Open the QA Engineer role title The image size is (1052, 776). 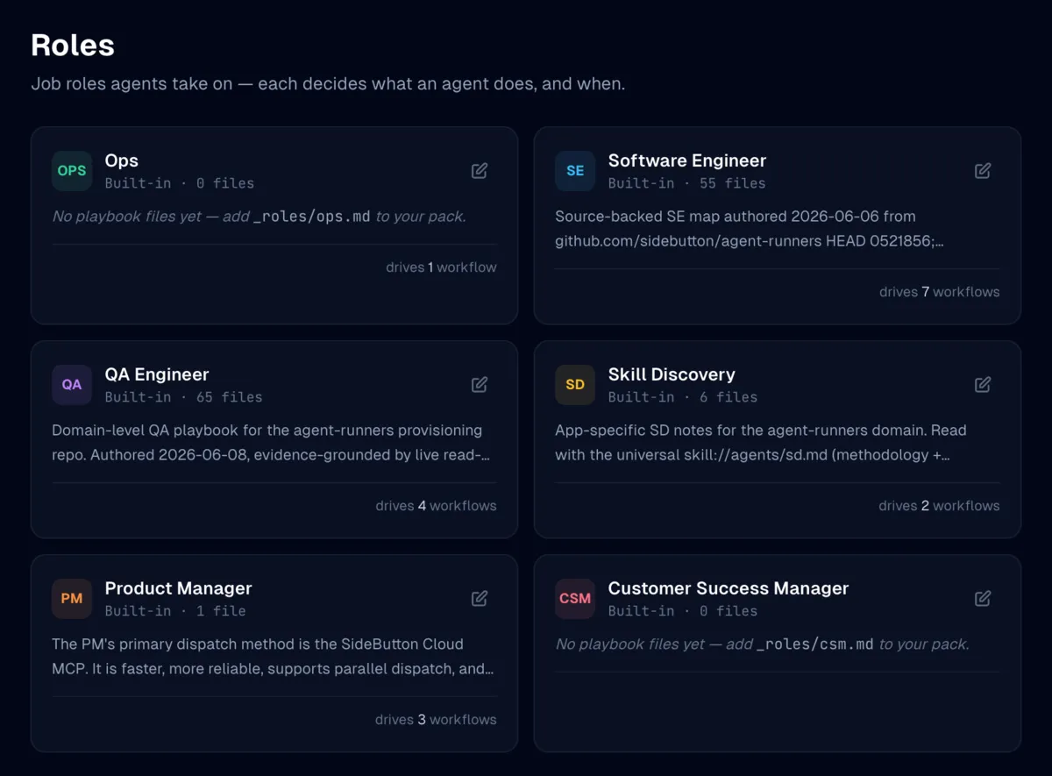157,374
